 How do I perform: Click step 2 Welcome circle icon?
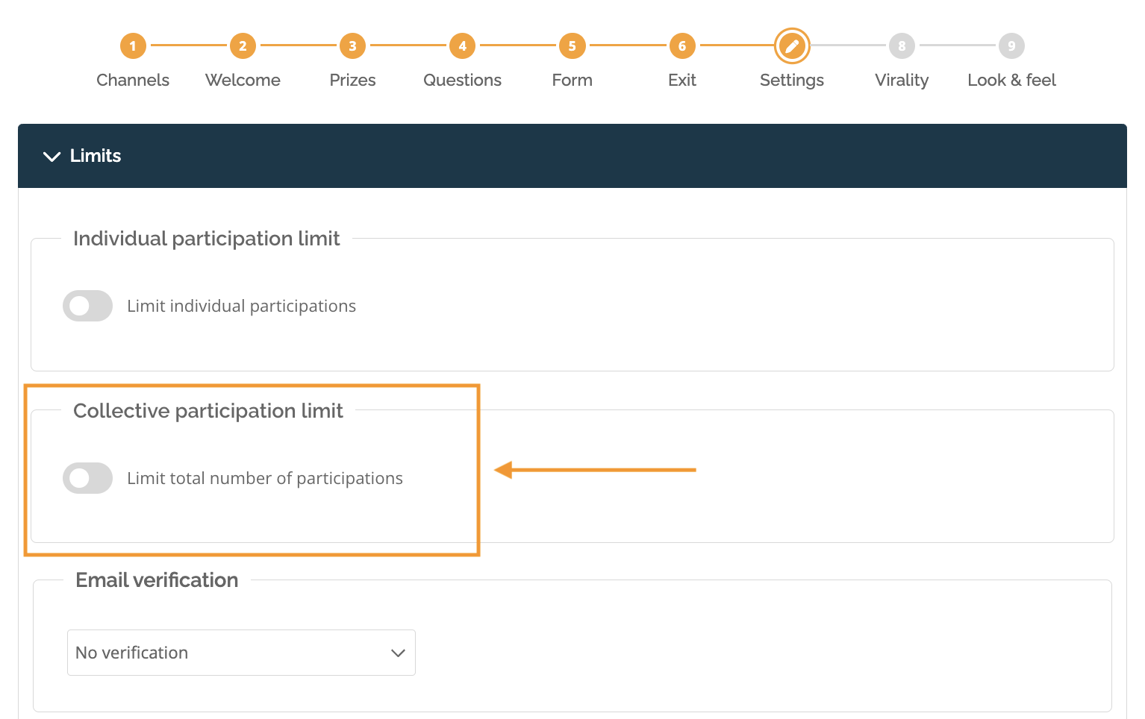(243, 46)
